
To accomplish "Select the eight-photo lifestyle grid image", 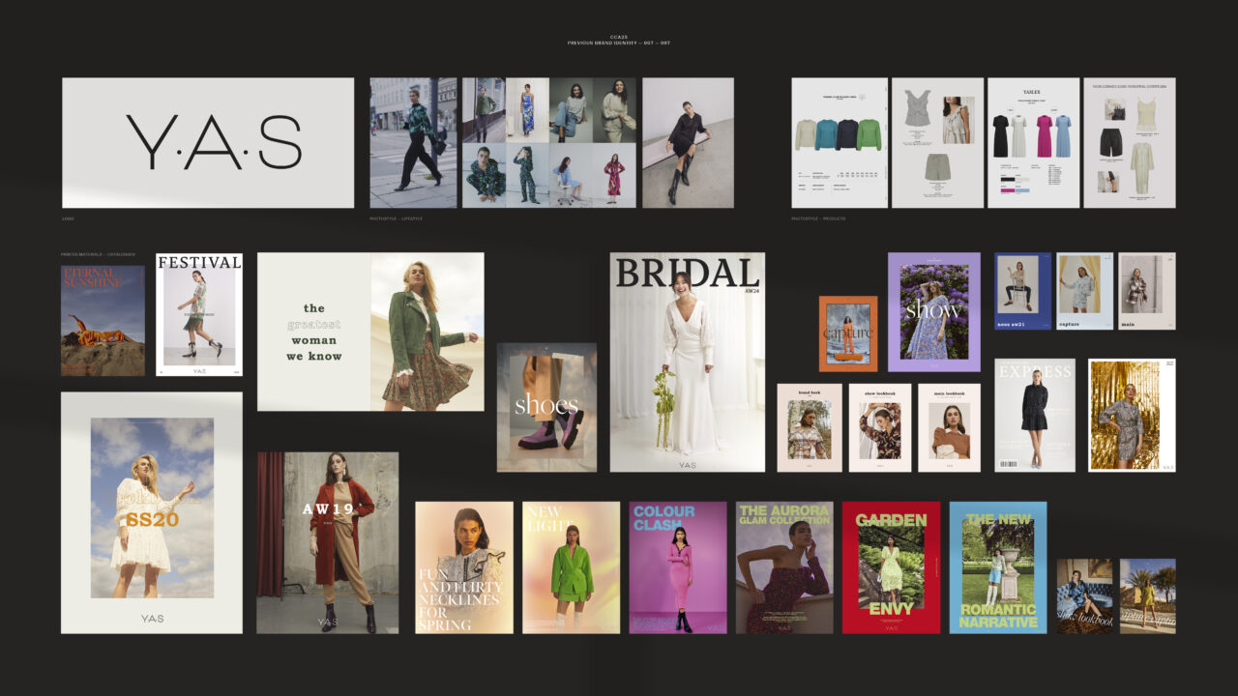I will tap(549, 143).
